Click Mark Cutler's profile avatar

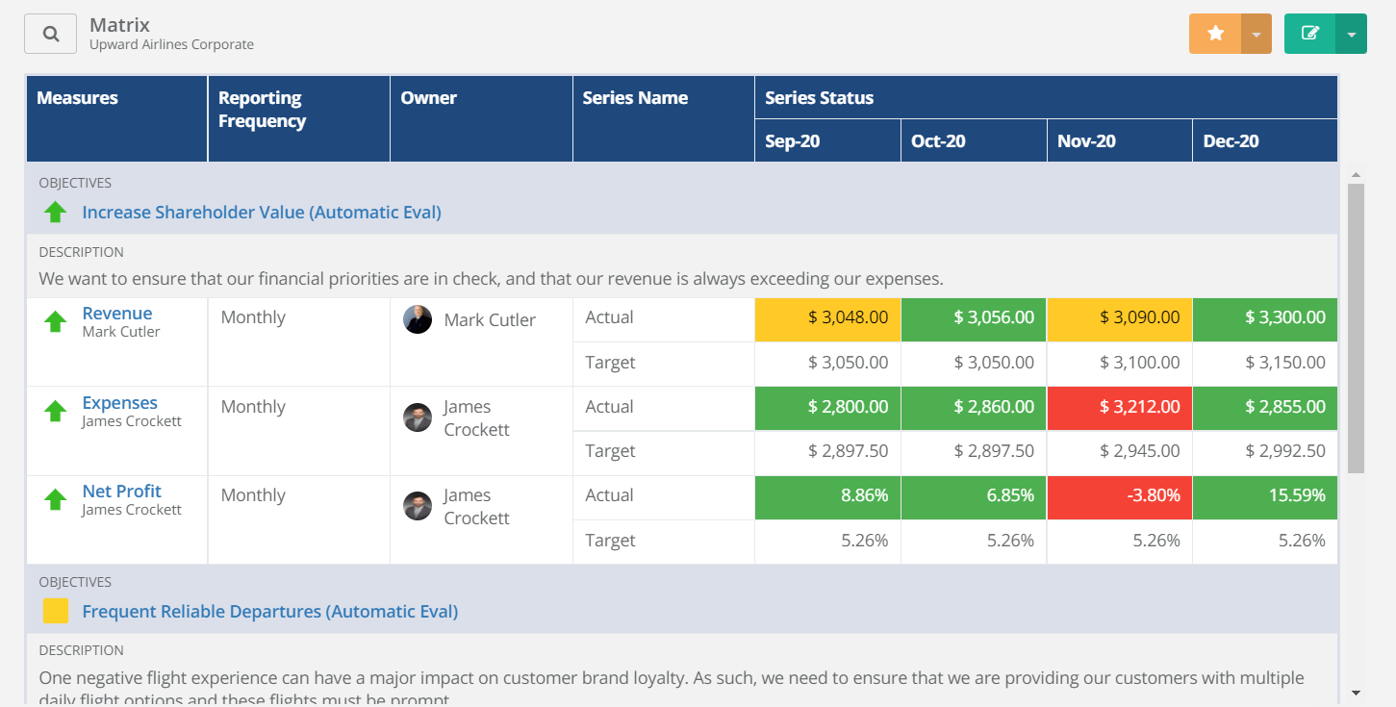tap(417, 319)
